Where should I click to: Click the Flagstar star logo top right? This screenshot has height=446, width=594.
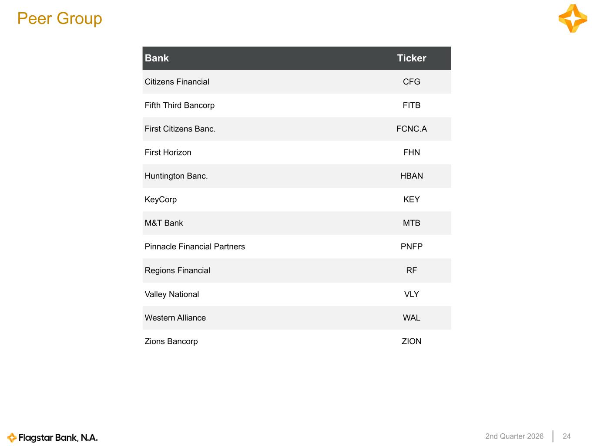(573, 19)
